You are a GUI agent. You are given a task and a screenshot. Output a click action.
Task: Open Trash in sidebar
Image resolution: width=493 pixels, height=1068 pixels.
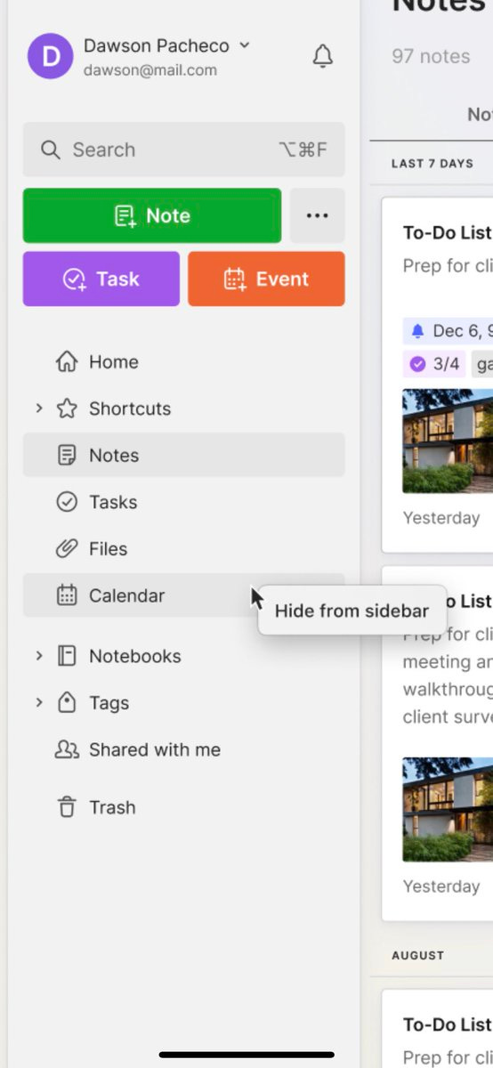[183, 807]
